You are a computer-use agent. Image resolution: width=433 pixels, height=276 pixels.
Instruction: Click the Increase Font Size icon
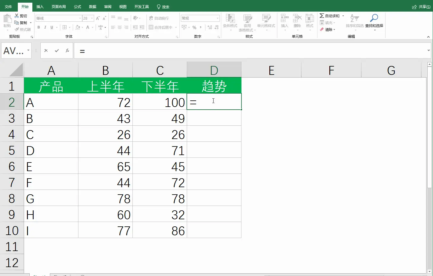click(97, 18)
